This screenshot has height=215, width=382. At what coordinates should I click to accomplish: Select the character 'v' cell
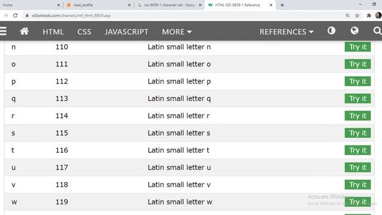coord(13,185)
